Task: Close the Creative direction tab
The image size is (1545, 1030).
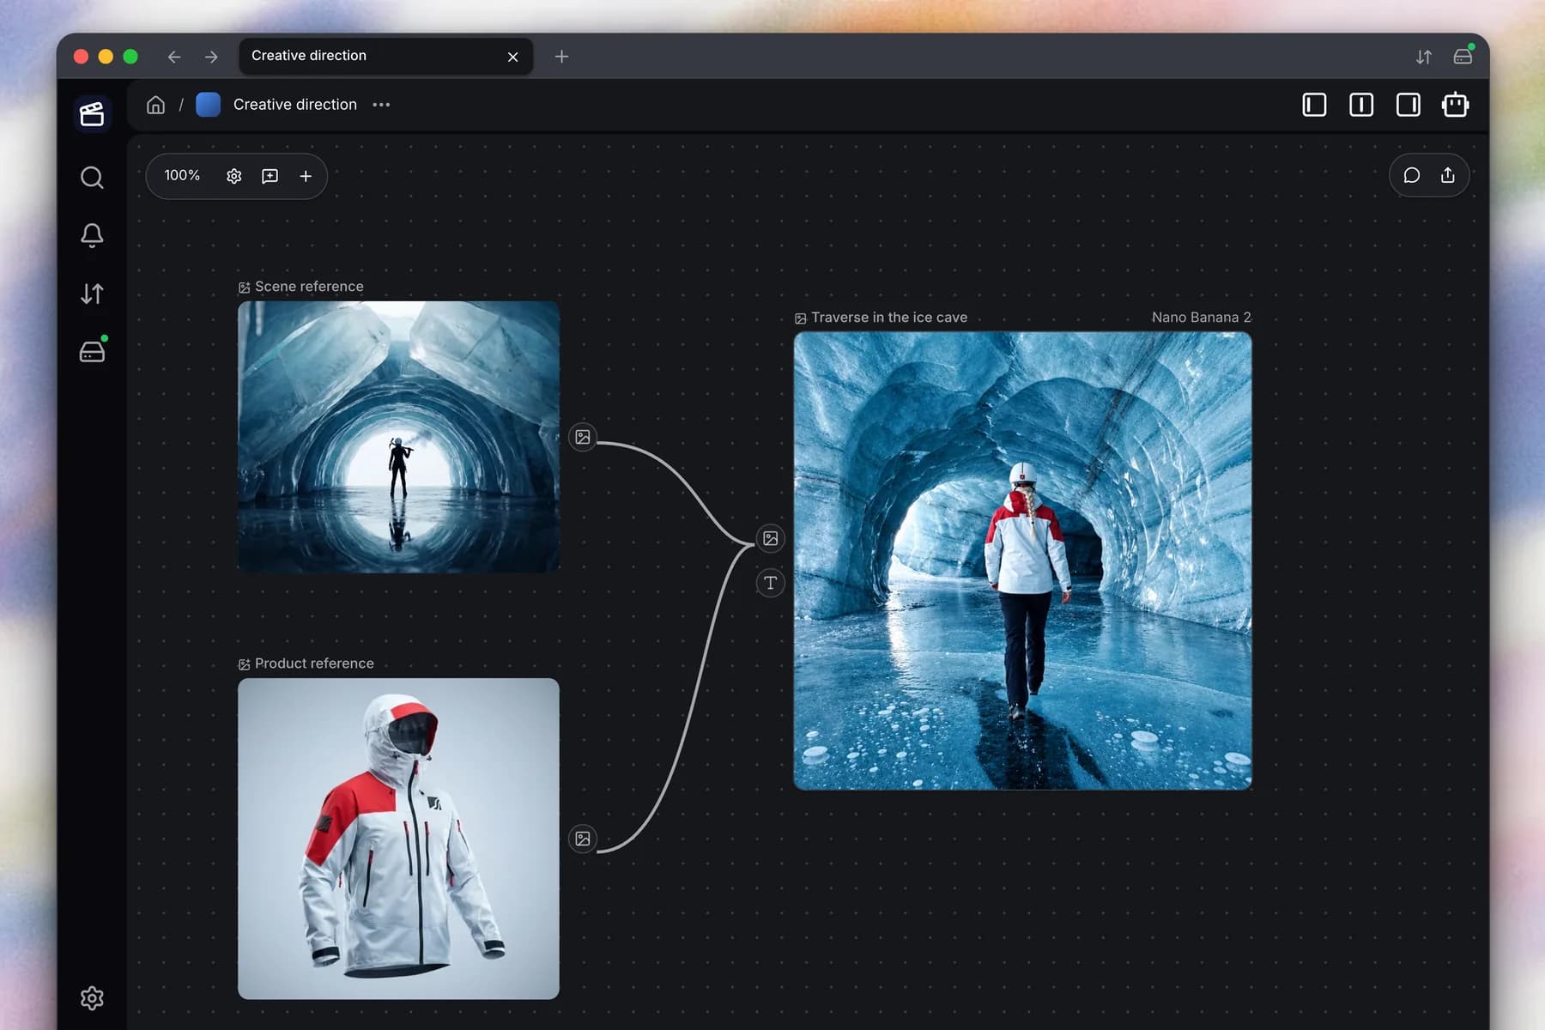Action: pos(512,57)
